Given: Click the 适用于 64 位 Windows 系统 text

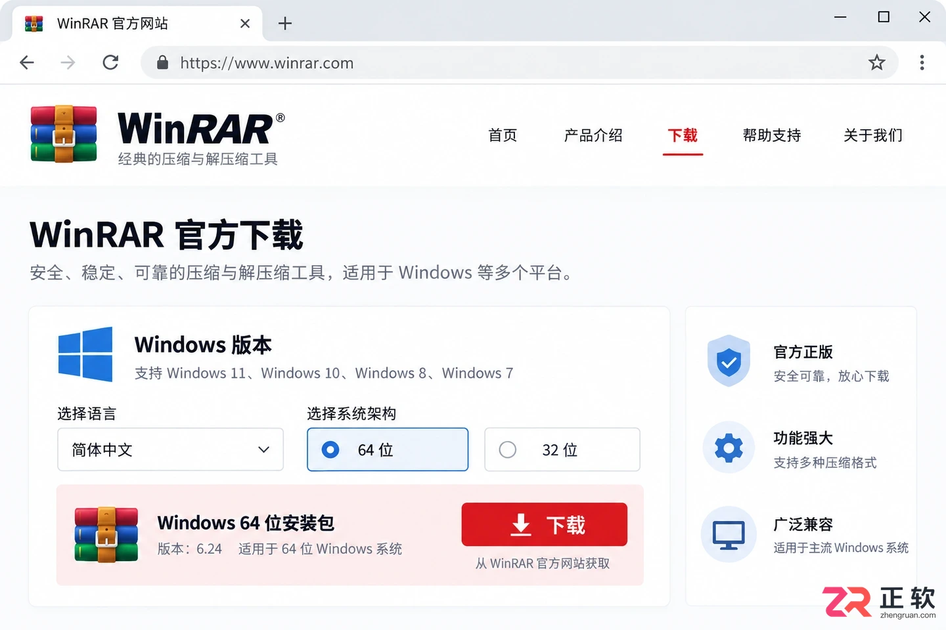Looking at the screenshot, I should [320, 549].
